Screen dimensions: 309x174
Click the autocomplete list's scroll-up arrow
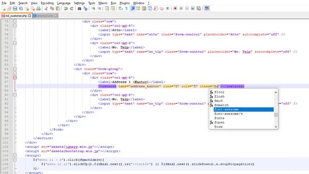[x=276, y=92]
